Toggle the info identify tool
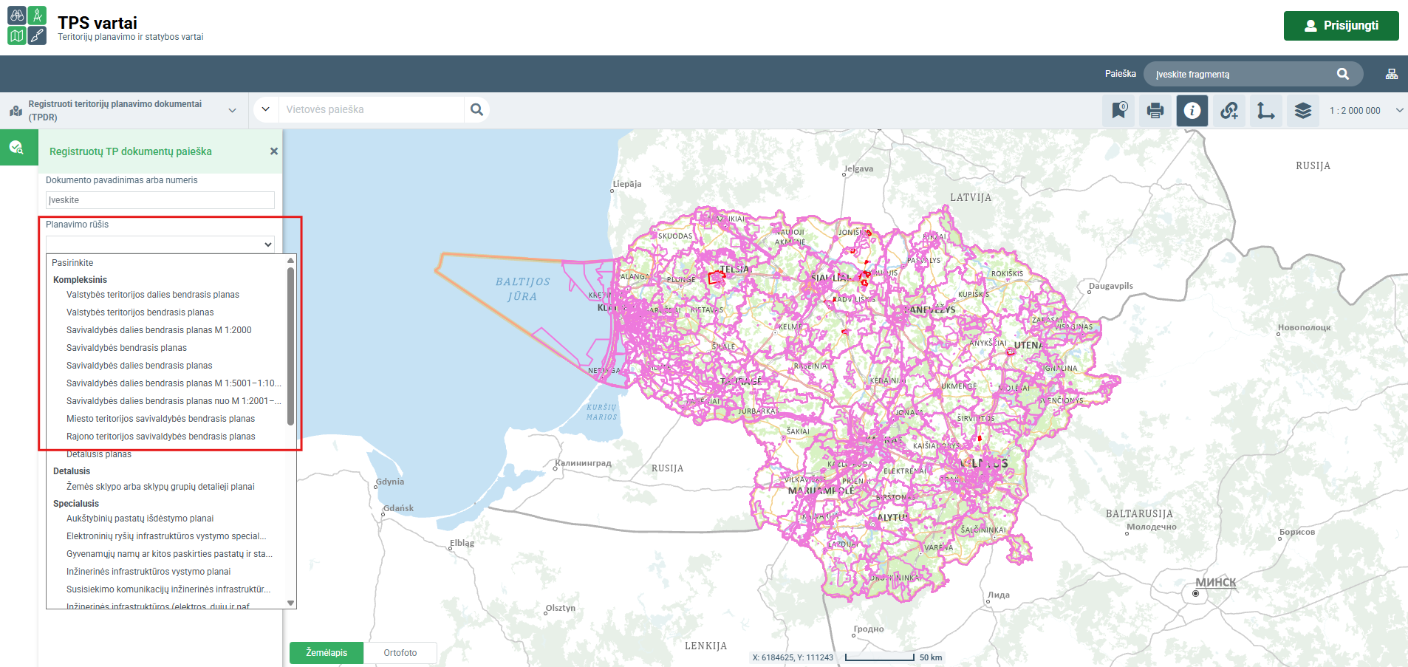The width and height of the screenshot is (1408, 667). (x=1192, y=111)
